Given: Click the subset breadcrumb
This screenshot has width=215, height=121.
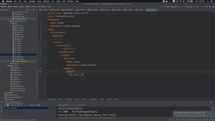Looking at the screenshot, I should click(109, 99).
